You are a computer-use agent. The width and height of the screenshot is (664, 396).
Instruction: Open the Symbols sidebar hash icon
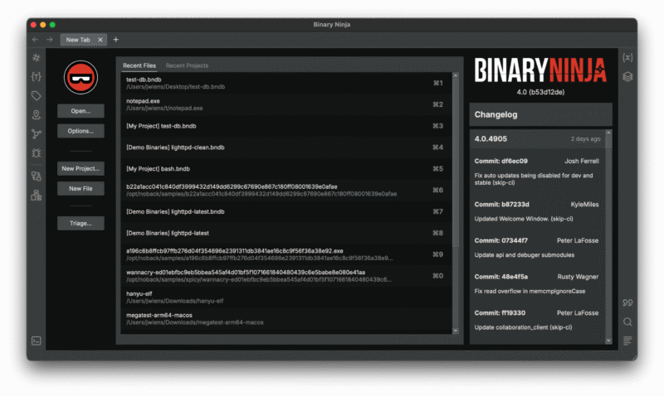37,57
